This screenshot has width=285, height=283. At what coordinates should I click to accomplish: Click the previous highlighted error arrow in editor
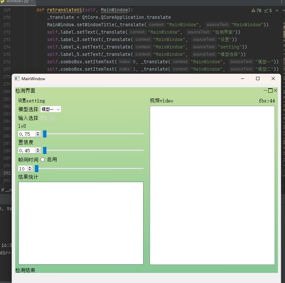[277, 10]
